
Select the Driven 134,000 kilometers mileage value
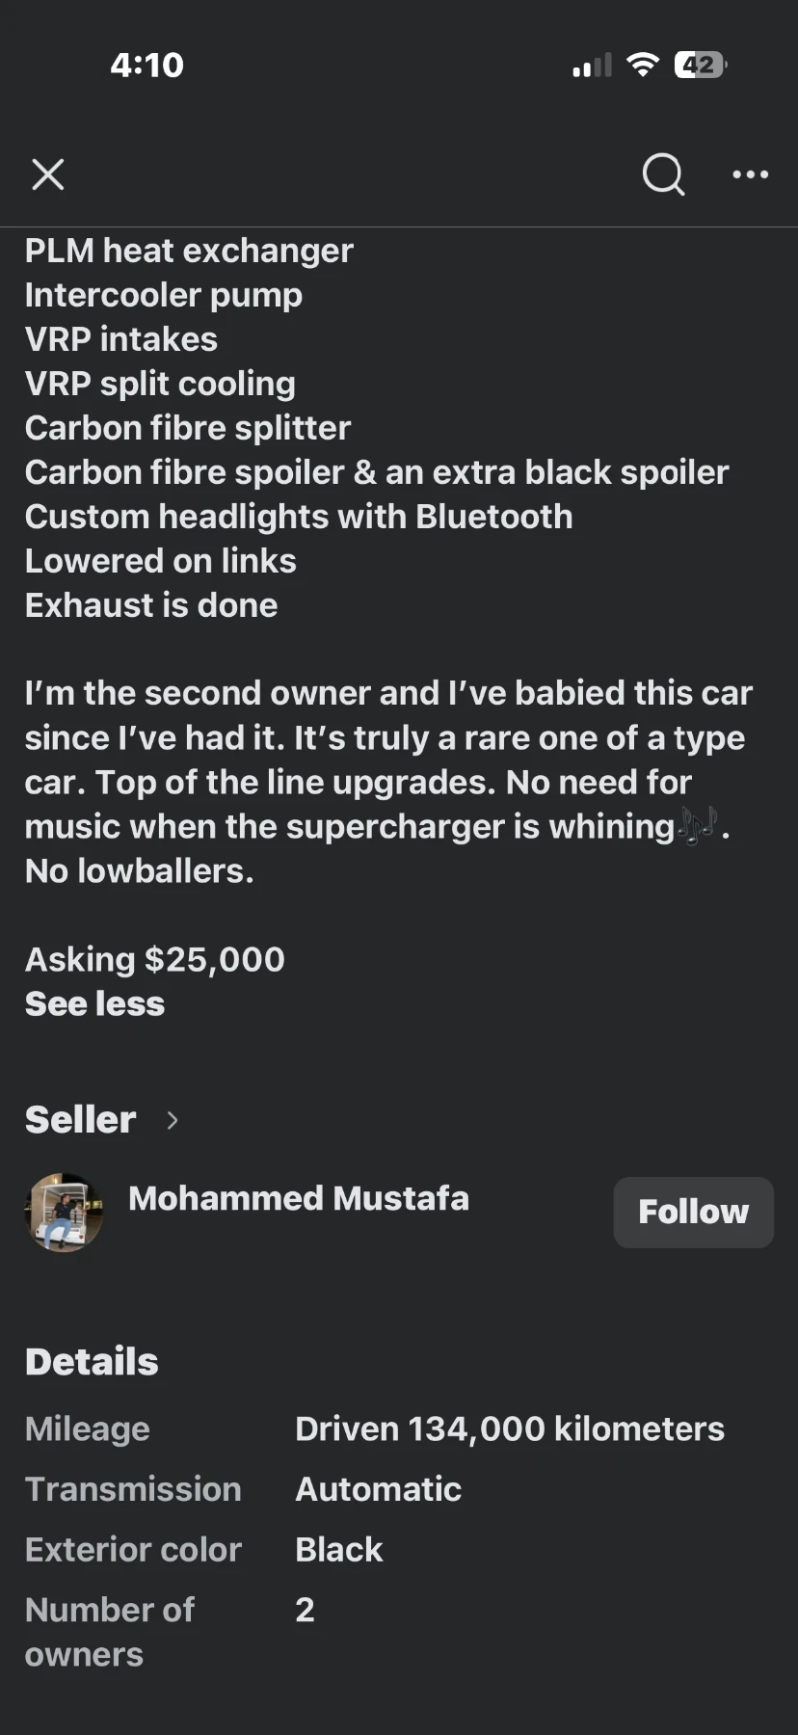pos(509,1428)
